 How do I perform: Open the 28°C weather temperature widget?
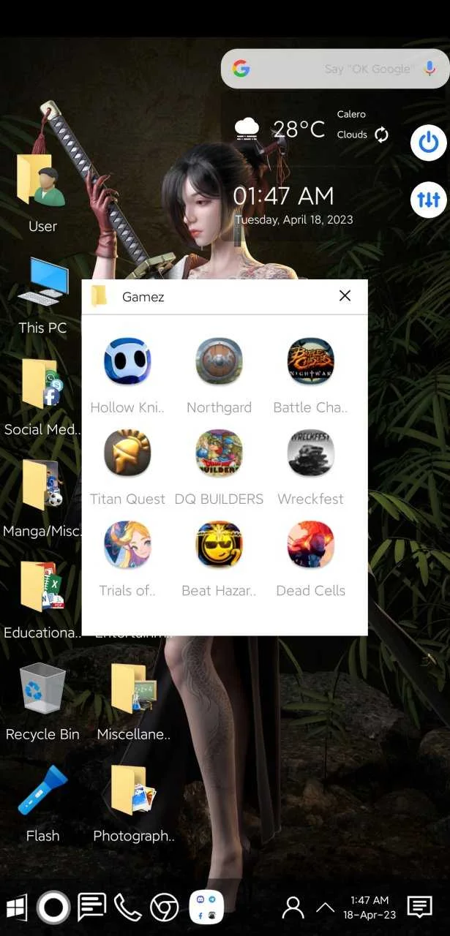pos(299,129)
